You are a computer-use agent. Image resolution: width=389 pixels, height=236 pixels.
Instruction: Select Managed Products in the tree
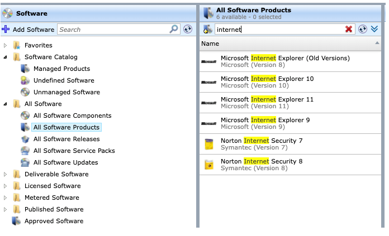point(62,69)
